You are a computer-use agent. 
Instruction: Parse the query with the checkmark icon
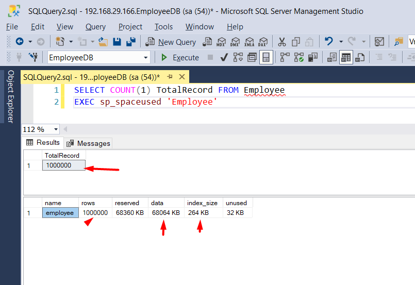(224, 57)
